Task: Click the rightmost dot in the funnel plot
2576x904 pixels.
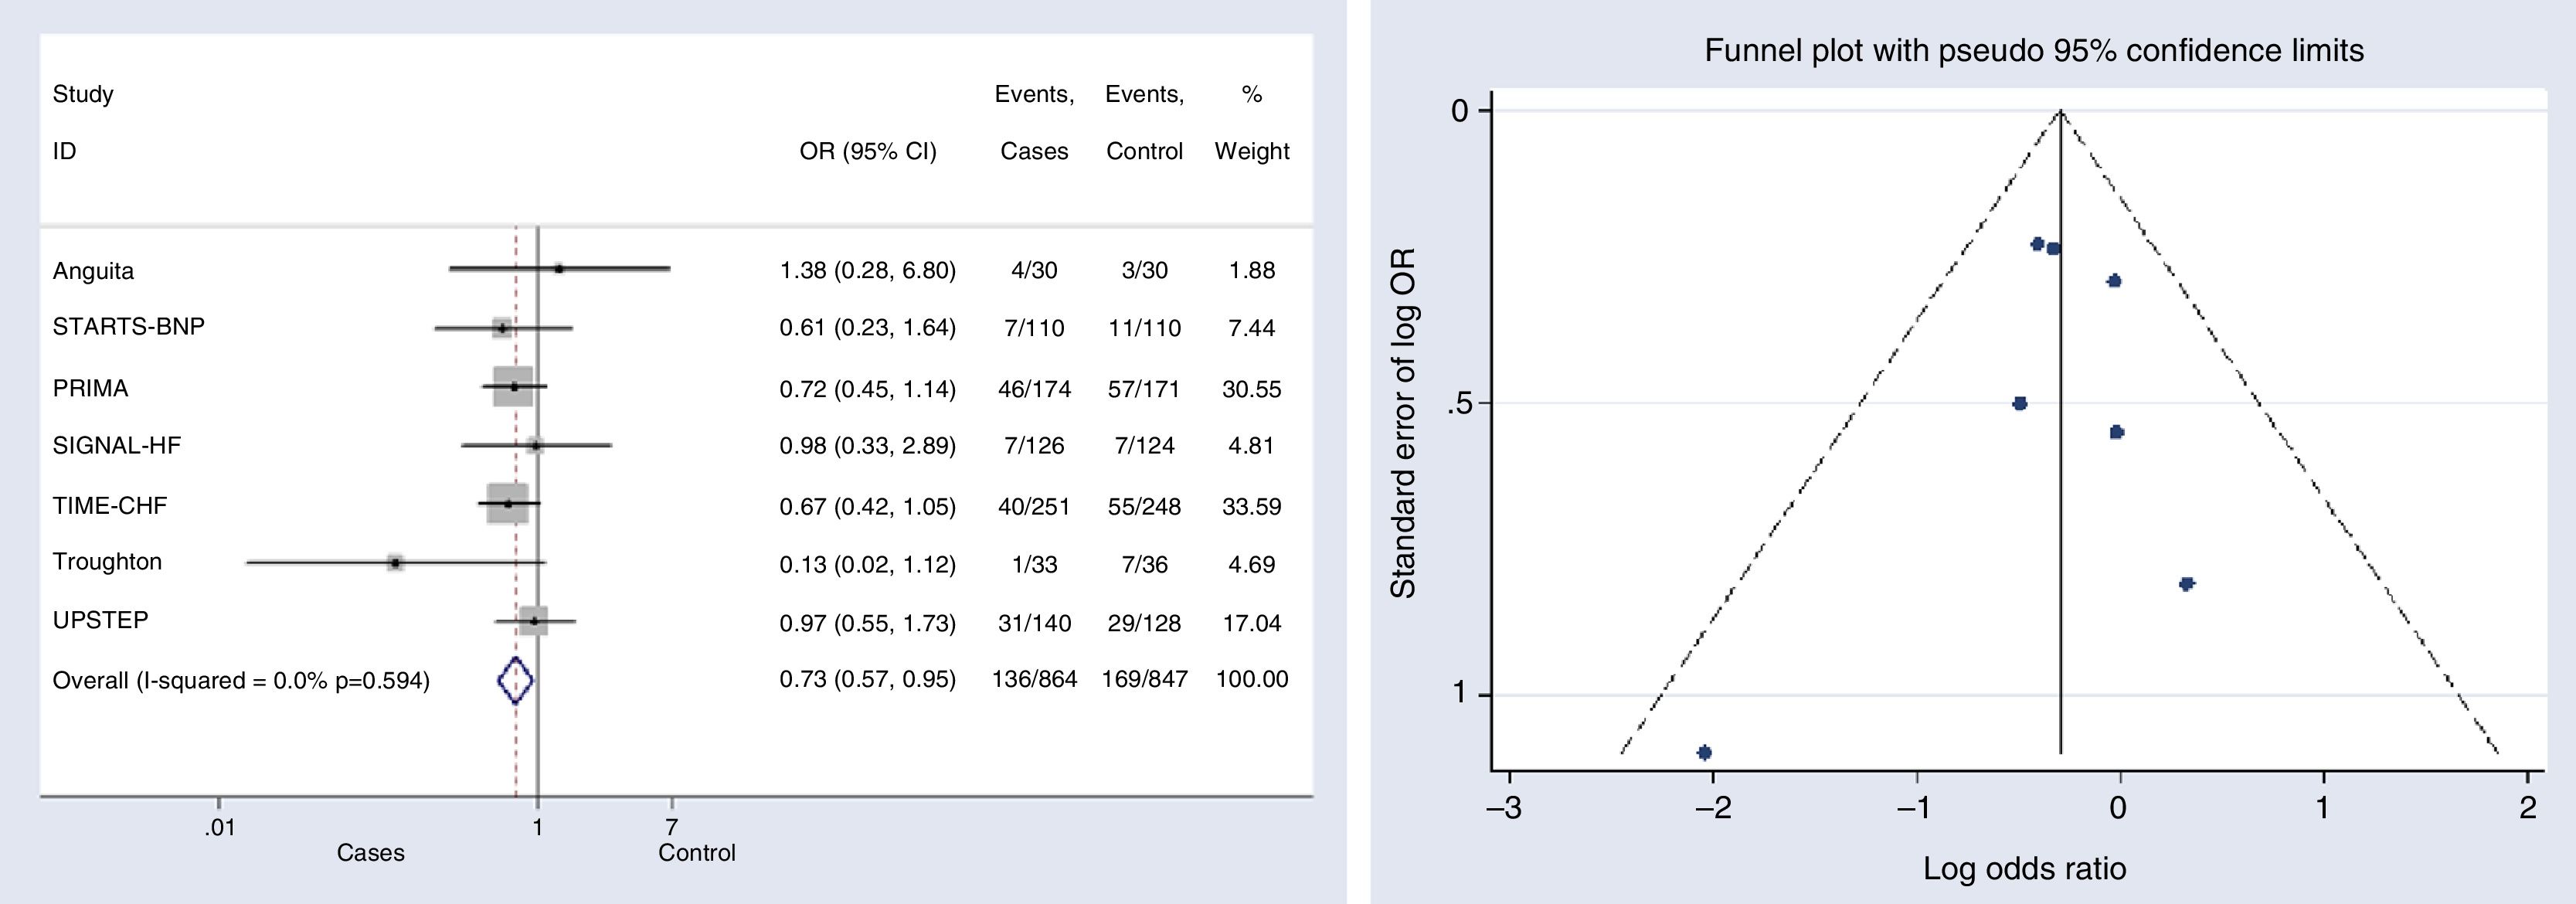Action: [x=2186, y=584]
